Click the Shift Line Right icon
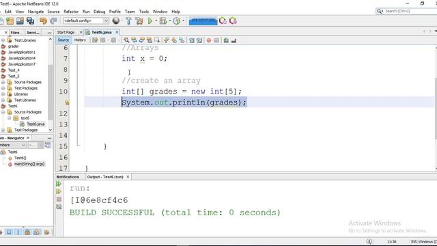Image resolution: width=437 pixels, height=246 pixels. click(199, 40)
